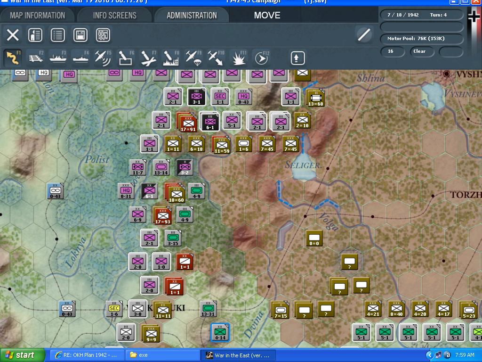Click the Clear weather button
Screen dimensions: 482x362
(x=422, y=51)
